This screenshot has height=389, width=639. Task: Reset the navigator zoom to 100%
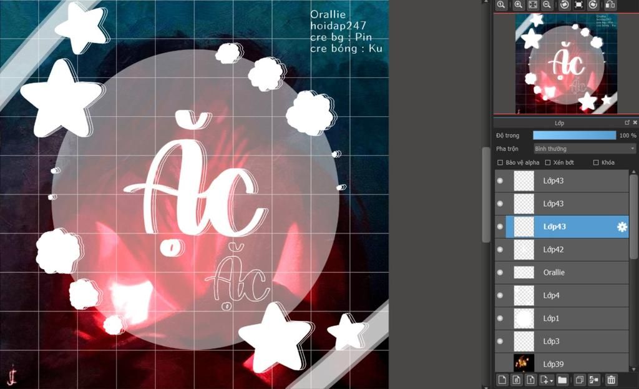click(x=501, y=5)
